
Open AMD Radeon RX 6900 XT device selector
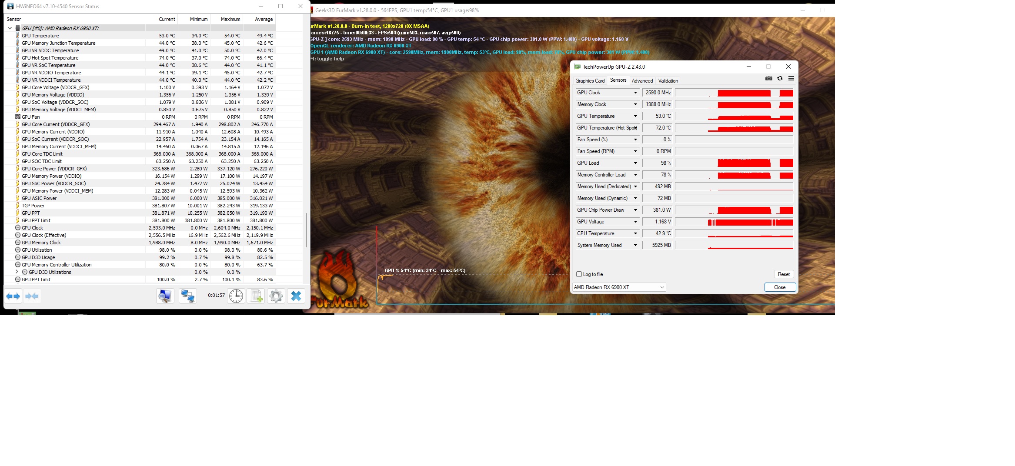coord(619,287)
